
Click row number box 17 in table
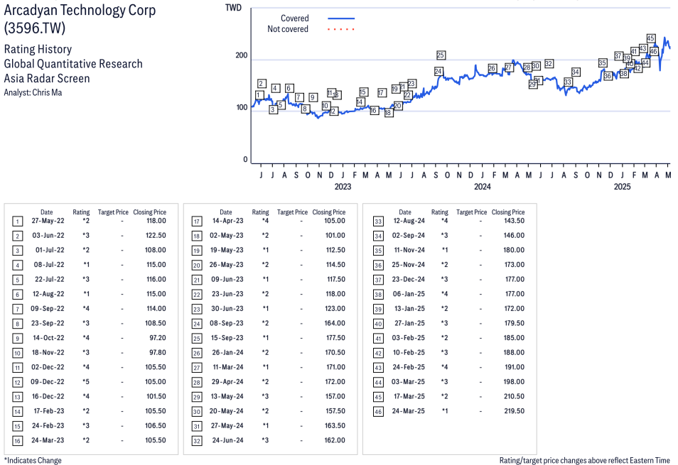point(197,221)
